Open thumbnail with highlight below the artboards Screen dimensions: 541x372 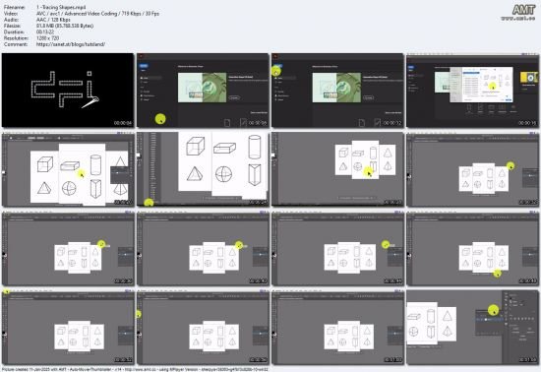pyautogui.click(x=473, y=249)
